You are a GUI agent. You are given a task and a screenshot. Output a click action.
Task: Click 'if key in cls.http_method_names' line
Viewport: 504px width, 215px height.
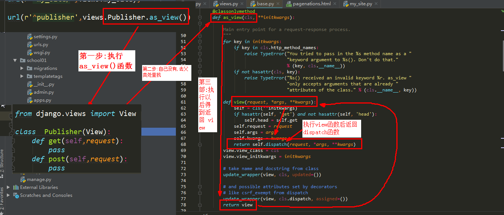pyautogui.click(x=276, y=48)
